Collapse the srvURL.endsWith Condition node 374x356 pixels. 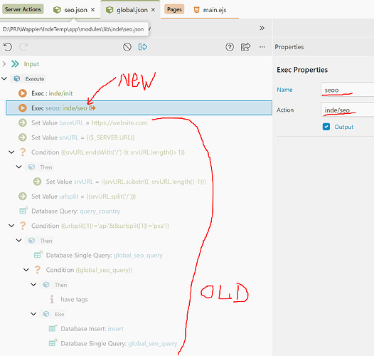11,152
